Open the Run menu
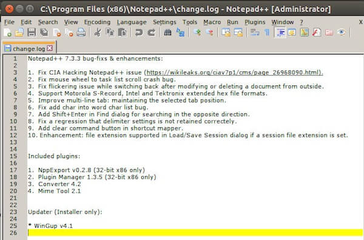The width and height of the screenshot is (364, 240). (232, 22)
